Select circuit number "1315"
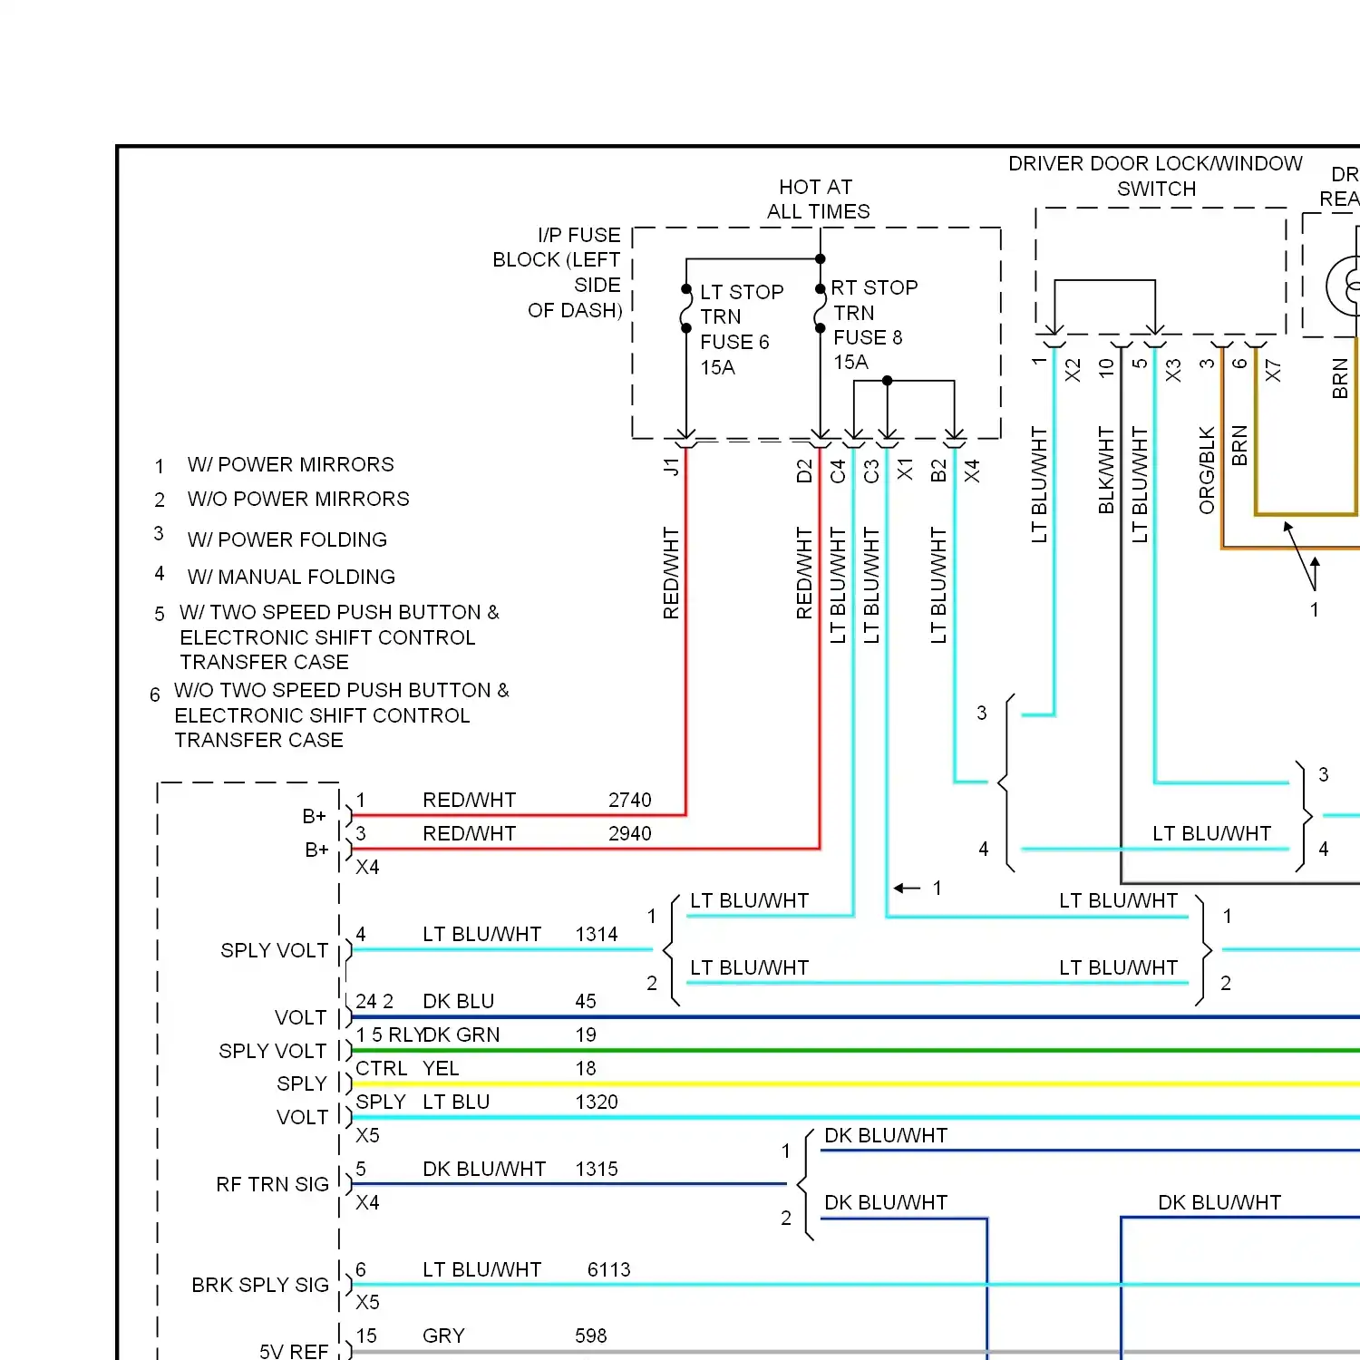This screenshot has height=1360, width=1360. [x=597, y=1170]
